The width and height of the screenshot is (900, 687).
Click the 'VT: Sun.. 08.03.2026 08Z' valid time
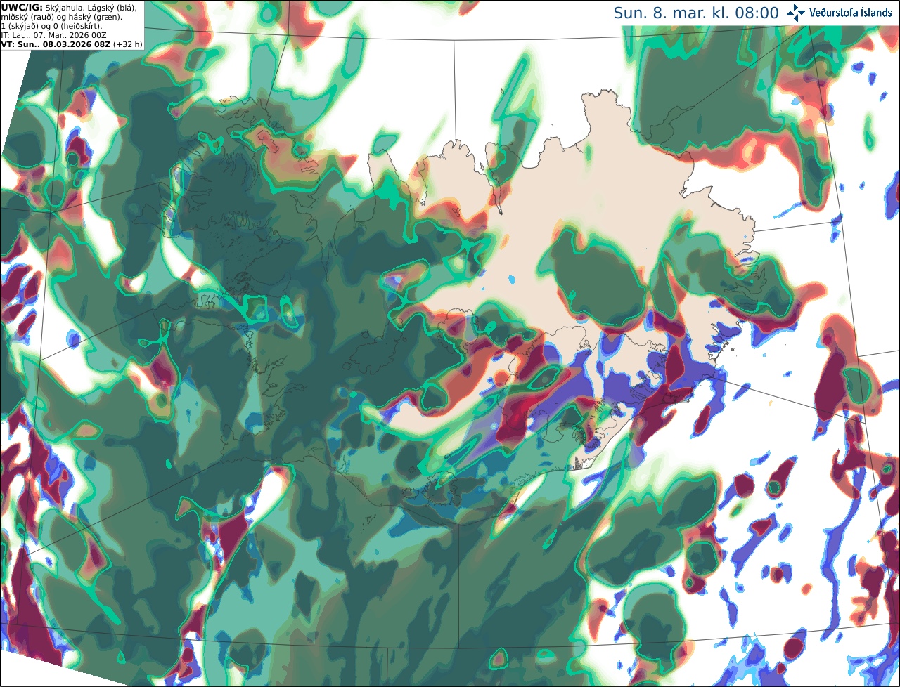pyautogui.click(x=56, y=44)
